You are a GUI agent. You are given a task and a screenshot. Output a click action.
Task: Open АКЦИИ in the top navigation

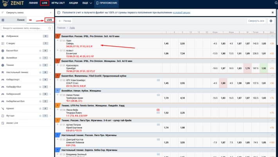coord(73,3)
